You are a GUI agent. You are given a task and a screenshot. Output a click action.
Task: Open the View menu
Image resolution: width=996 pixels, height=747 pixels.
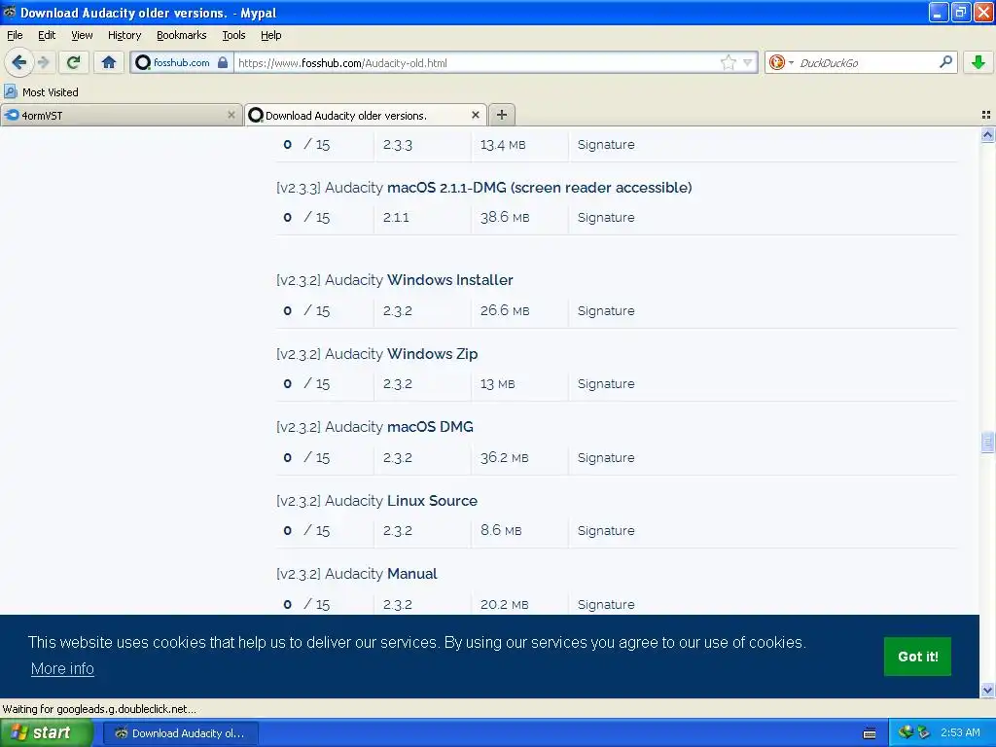pos(82,36)
